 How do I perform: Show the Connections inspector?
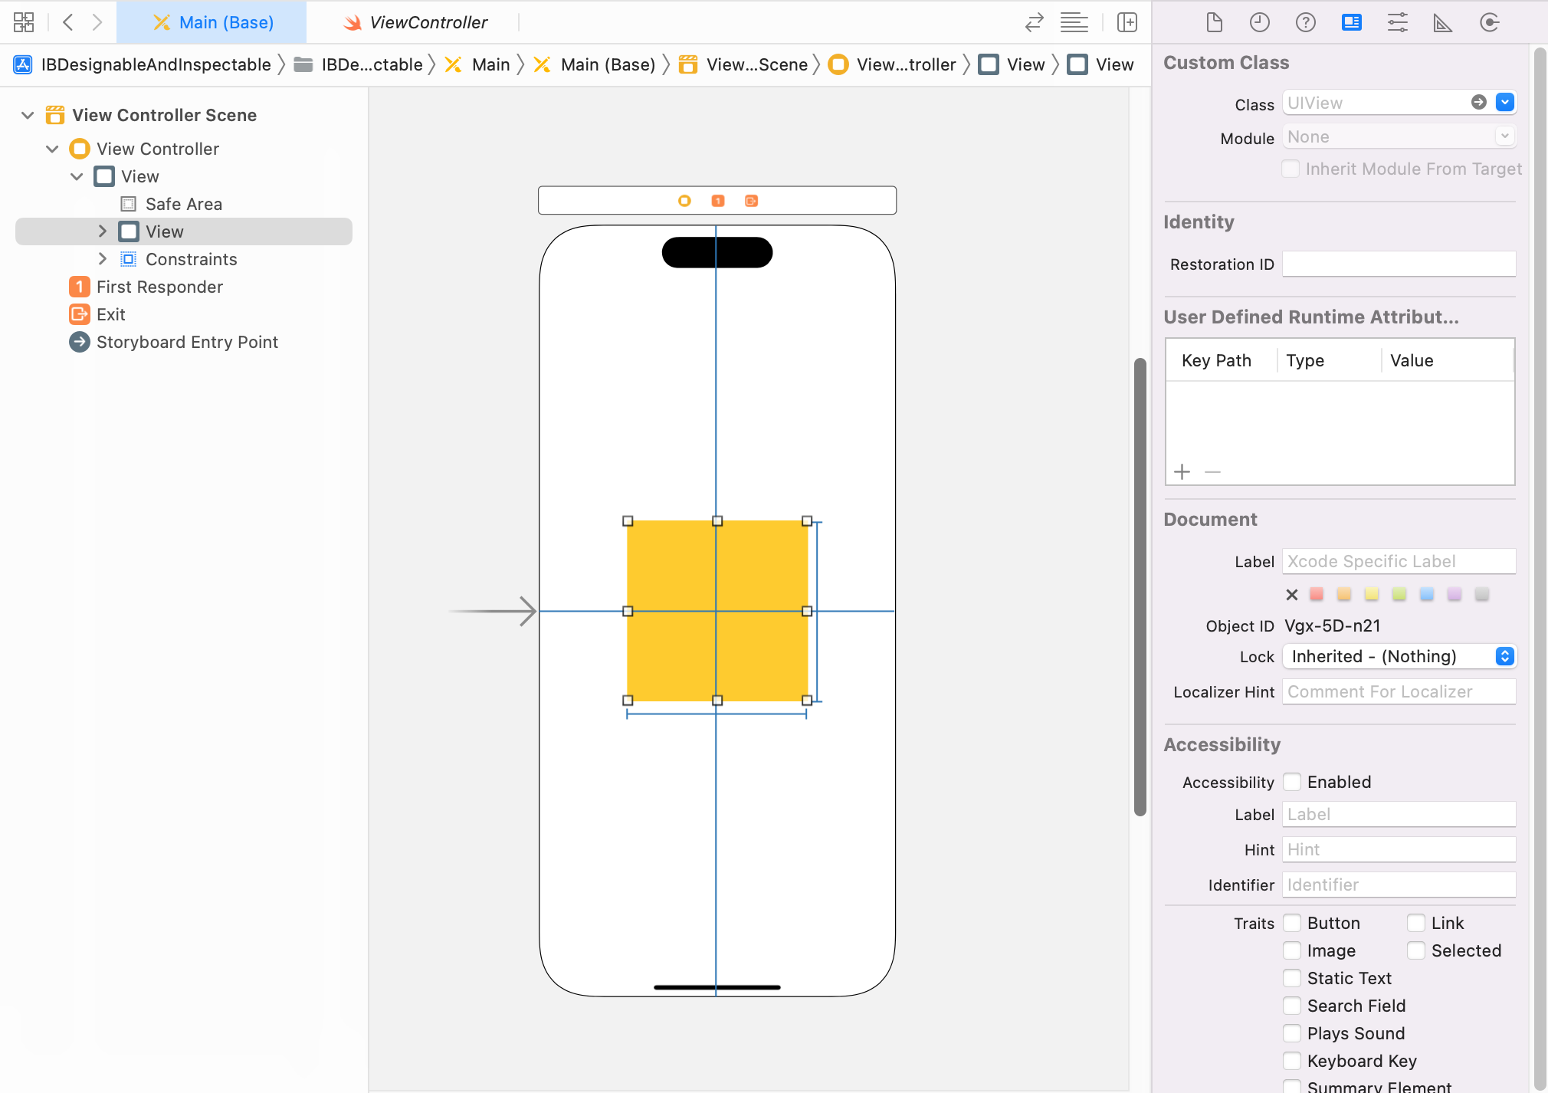(x=1489, y=23)
